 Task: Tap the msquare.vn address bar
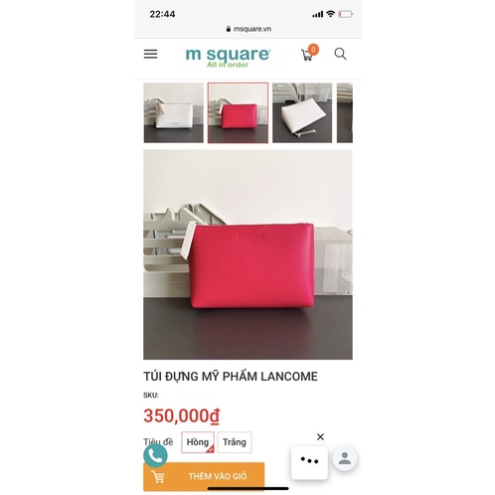[248, 29]
